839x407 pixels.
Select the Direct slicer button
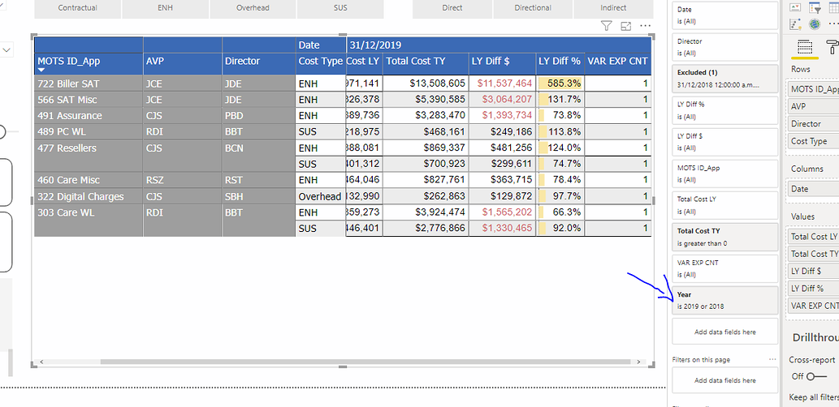coord(452,8)
